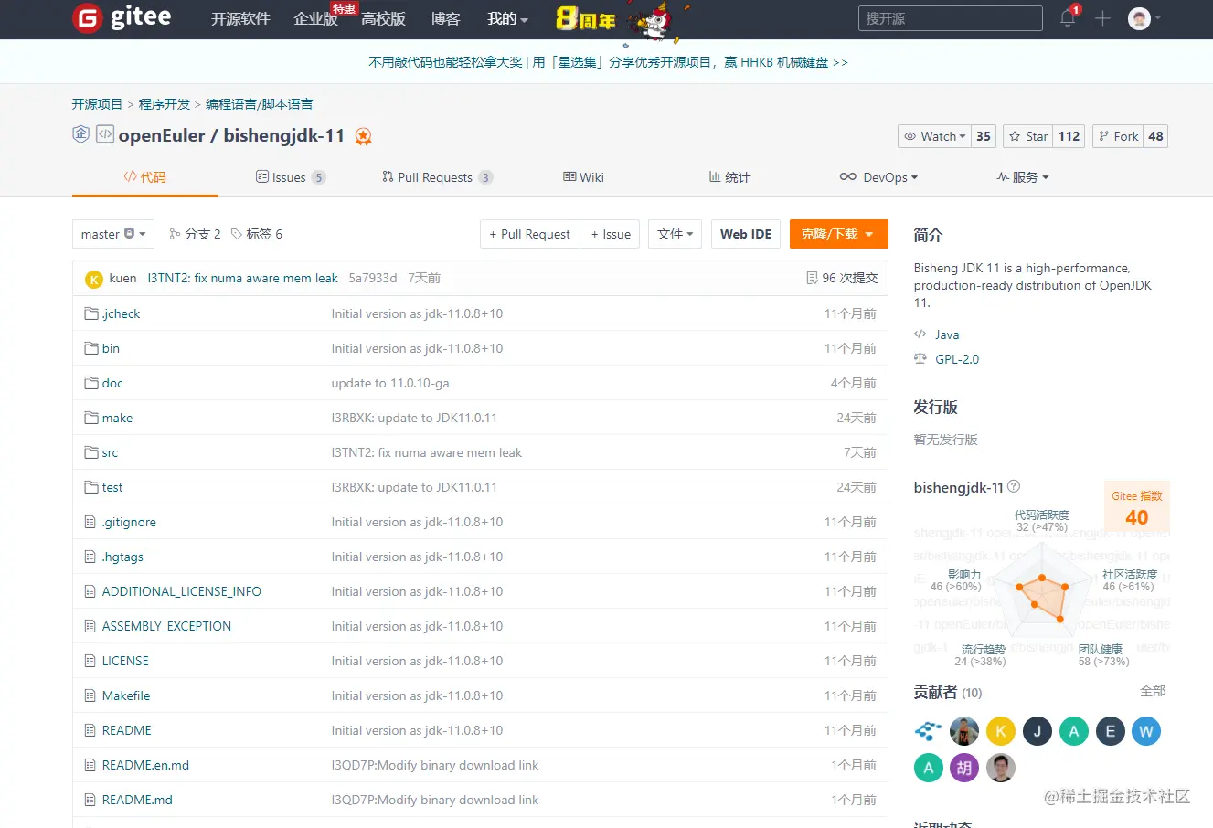Open contributor avatar labeled 胡
1213x828 pixels.
[964, 768]
